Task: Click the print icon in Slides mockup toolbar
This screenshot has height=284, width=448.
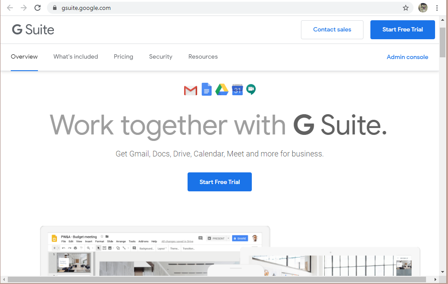Action: (75, 248)
